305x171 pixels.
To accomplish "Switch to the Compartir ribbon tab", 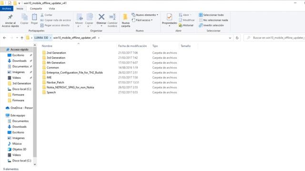I will 36,9.
